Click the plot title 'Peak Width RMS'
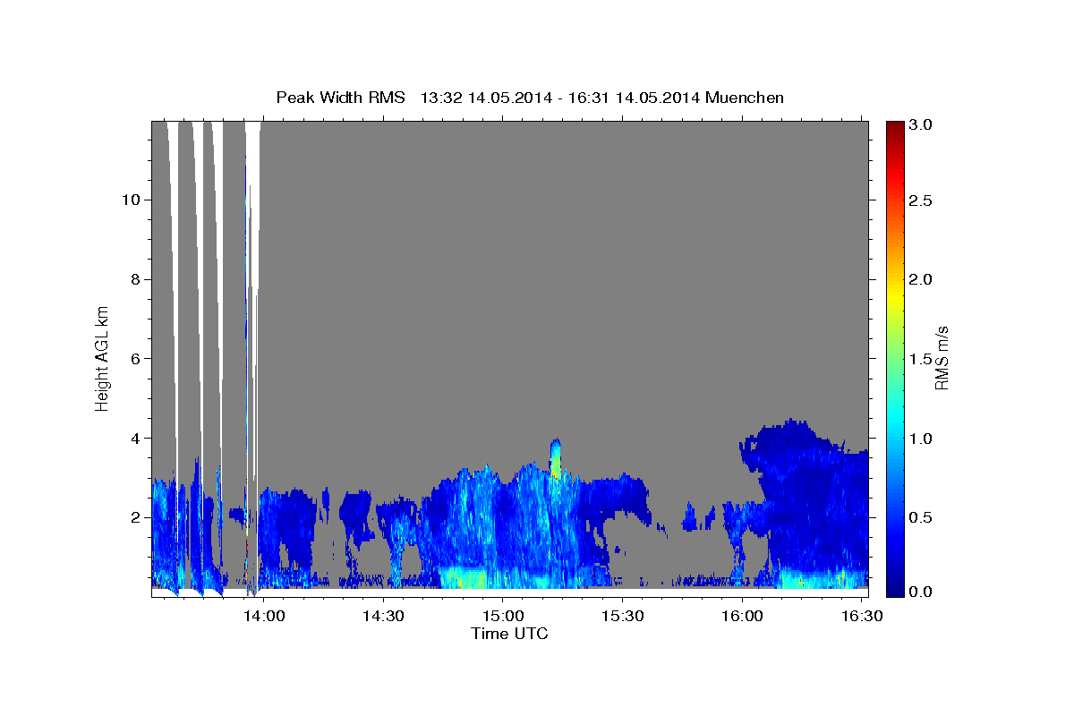 coord(340,98)
